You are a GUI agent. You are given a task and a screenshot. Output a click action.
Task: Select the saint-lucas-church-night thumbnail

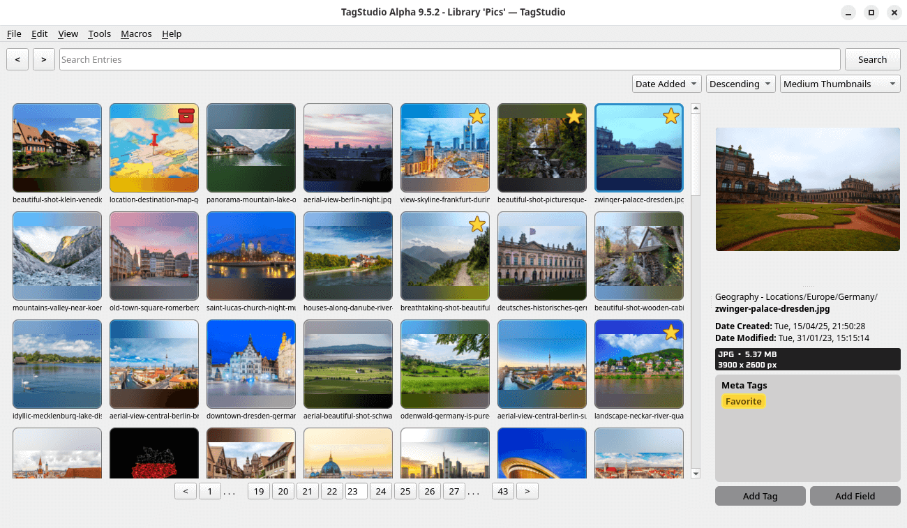click(251, 256)
